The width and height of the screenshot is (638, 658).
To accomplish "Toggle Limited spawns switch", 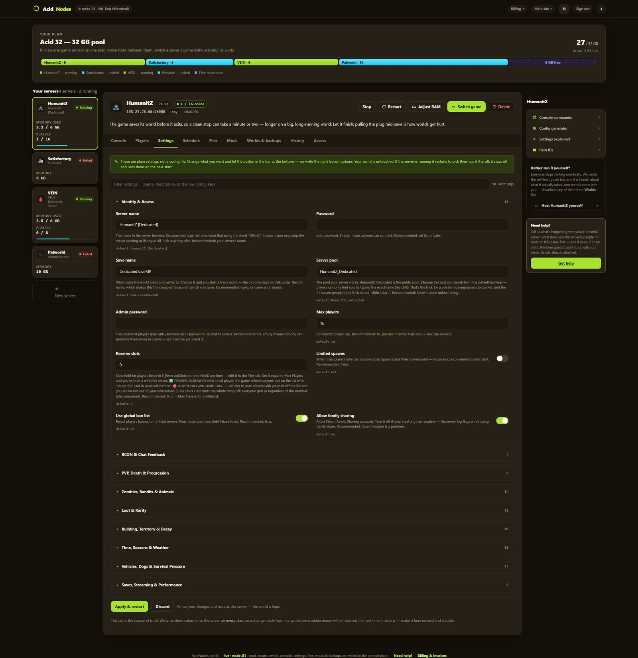I will tap(502, 359).
